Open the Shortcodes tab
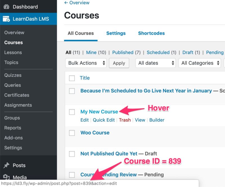Viewport: 225px width, 187px height. pyautogui.click(x=151, y=33)
